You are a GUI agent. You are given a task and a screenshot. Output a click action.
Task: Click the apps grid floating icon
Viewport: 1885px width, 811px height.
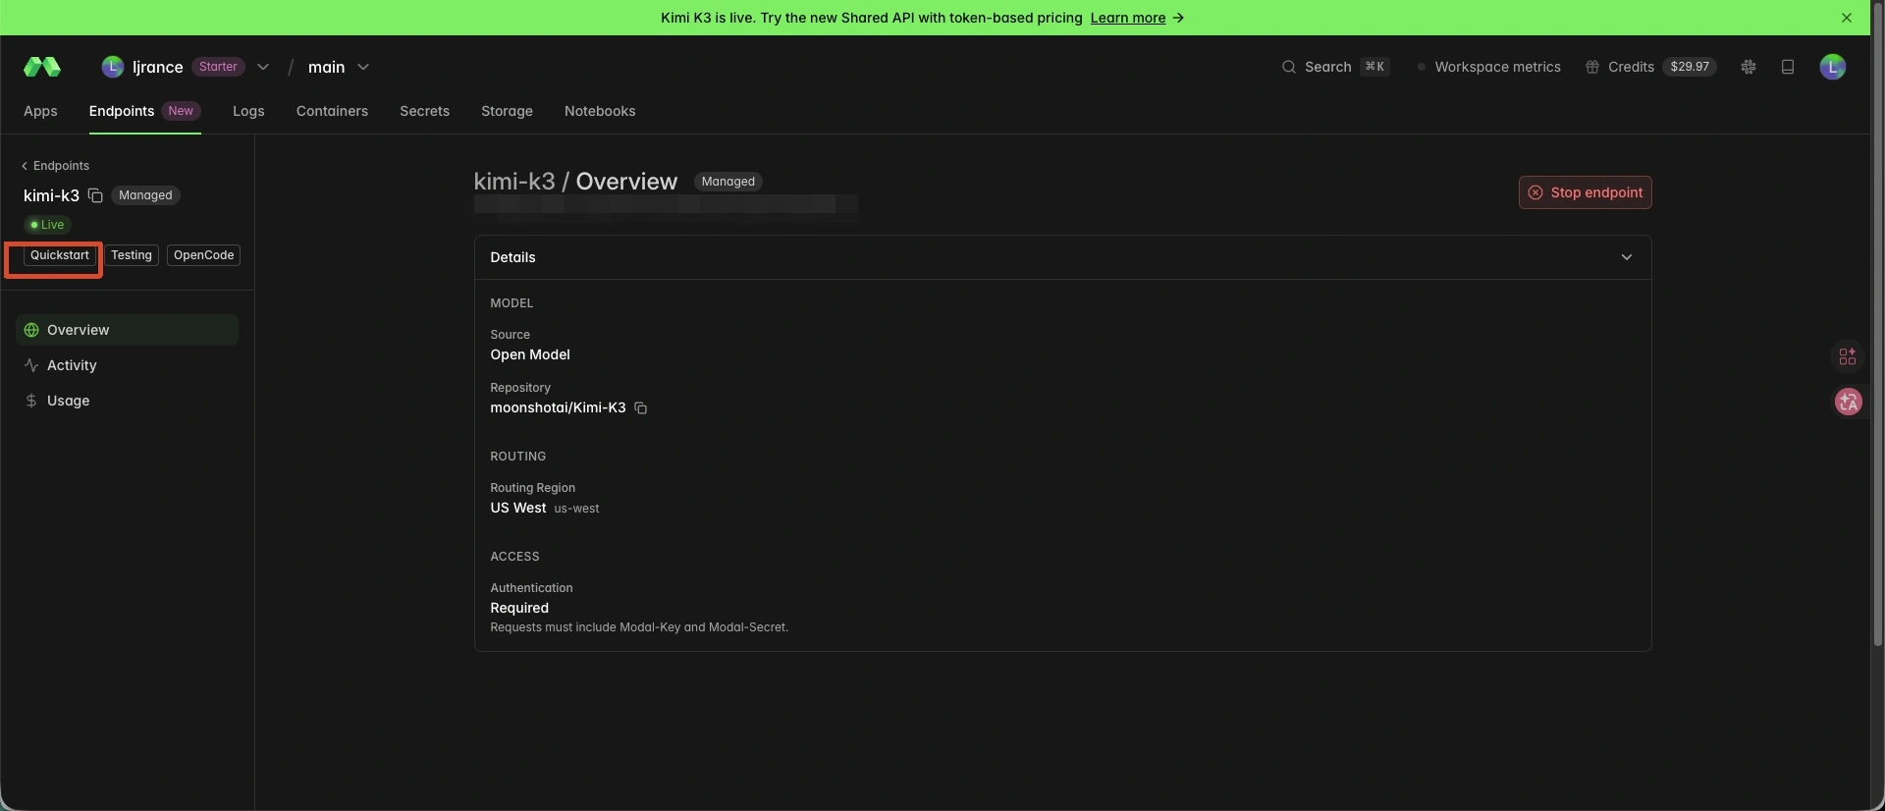(x=1848, y=356)
